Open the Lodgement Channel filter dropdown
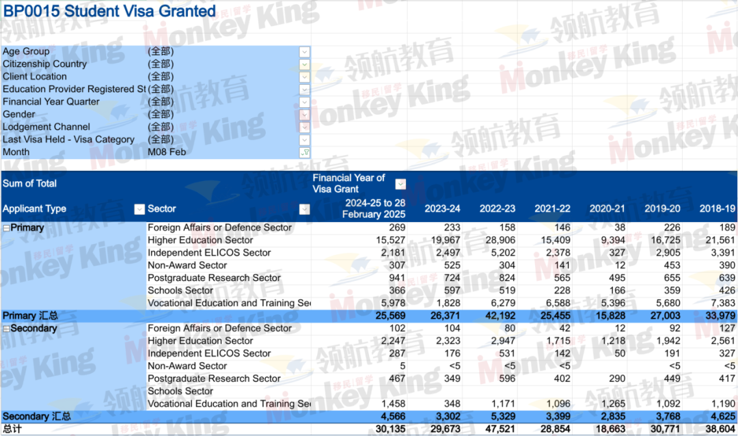The width and height of the screenshot is (738, 436). pyautogui.click(x=305, y=127)
